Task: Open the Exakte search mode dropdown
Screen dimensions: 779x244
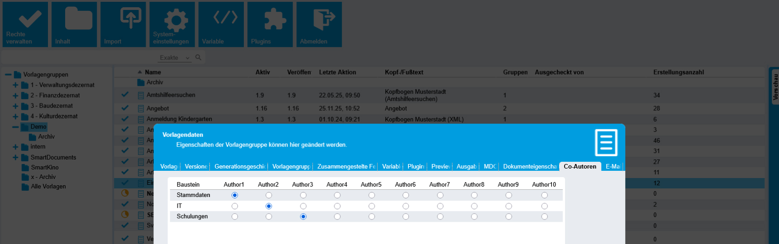Action: [175, 58]
